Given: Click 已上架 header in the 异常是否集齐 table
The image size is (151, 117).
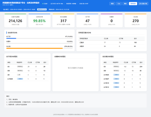Looking at the screenshot, I should coord(106,38).
